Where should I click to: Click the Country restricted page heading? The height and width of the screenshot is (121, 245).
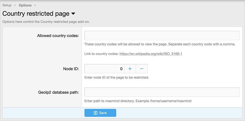pos(36,14)
